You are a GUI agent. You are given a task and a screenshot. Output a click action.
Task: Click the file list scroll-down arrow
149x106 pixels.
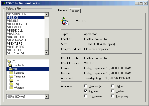click(x=47, y=53)
